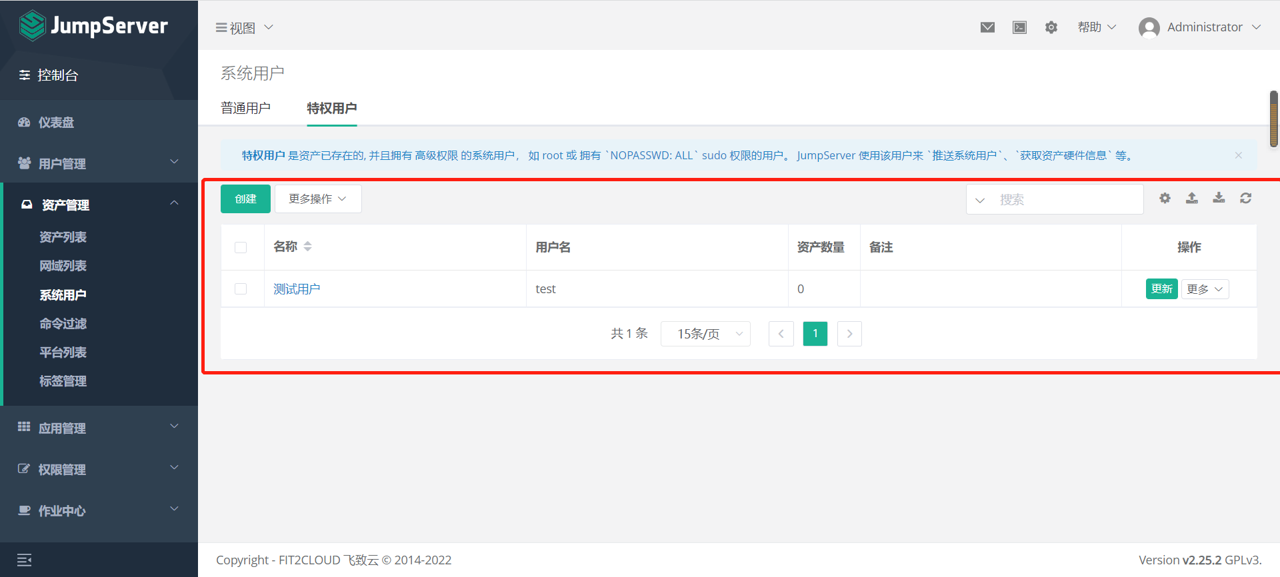Open 命令过滤 in the sidebar
The image size is (1280, 577).
(63, 324)
